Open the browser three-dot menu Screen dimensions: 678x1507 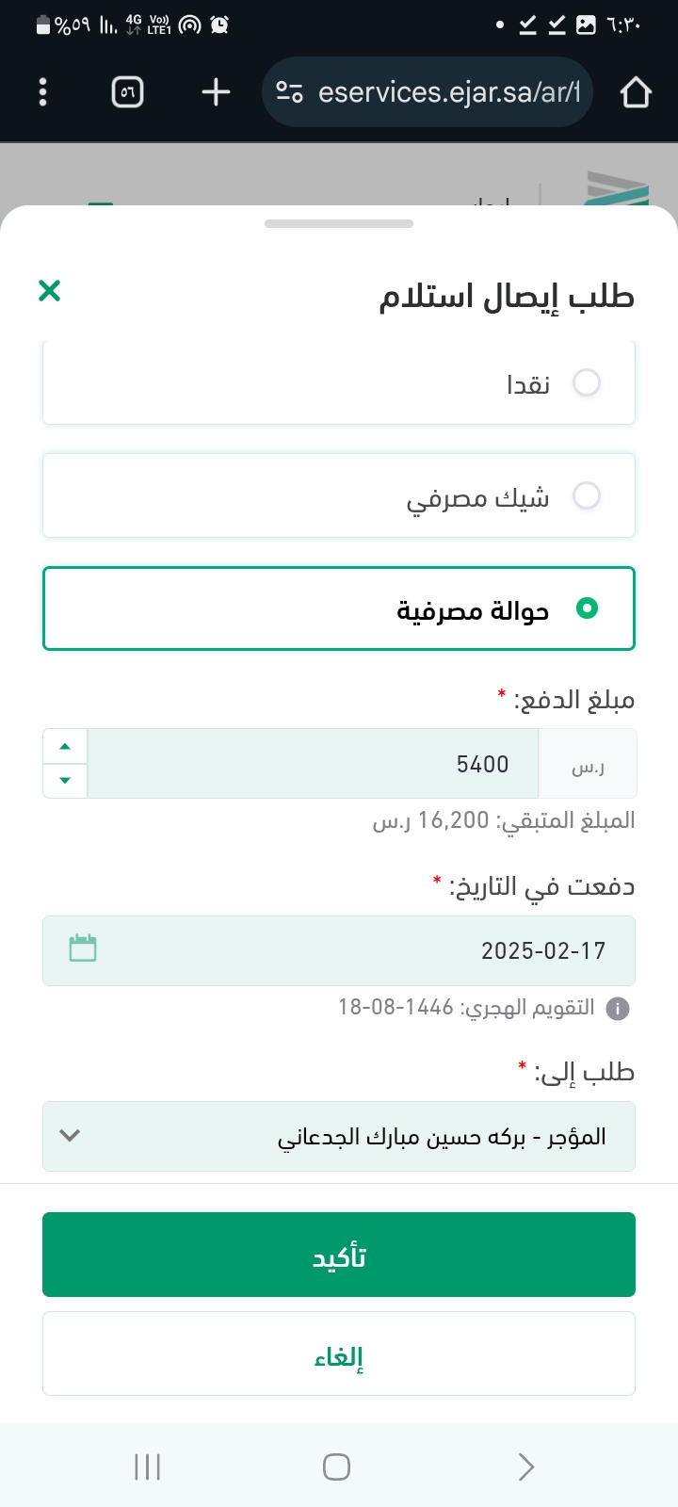[x=42, y=92]
